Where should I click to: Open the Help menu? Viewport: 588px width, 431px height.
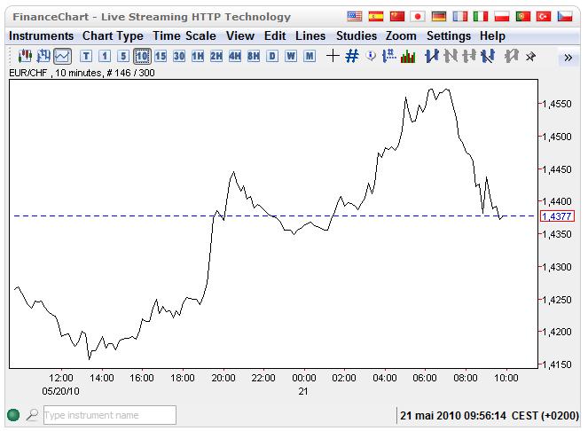(492, 36)
